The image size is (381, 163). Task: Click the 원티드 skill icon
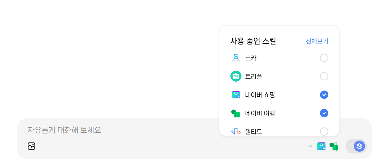(x=236, y=131)
